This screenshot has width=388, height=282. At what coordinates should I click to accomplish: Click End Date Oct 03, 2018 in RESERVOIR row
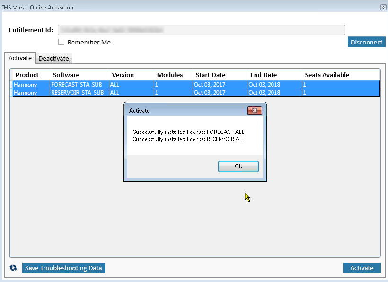pyautogui.click(x=274, y=93)
